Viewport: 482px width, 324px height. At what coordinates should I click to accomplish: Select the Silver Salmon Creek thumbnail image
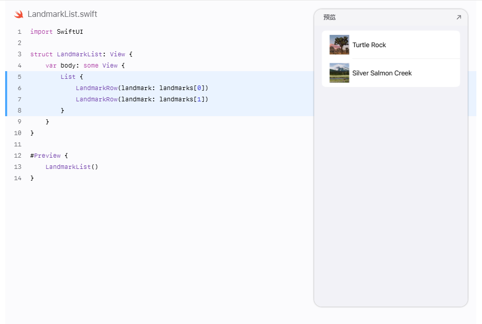pos(339,73)
